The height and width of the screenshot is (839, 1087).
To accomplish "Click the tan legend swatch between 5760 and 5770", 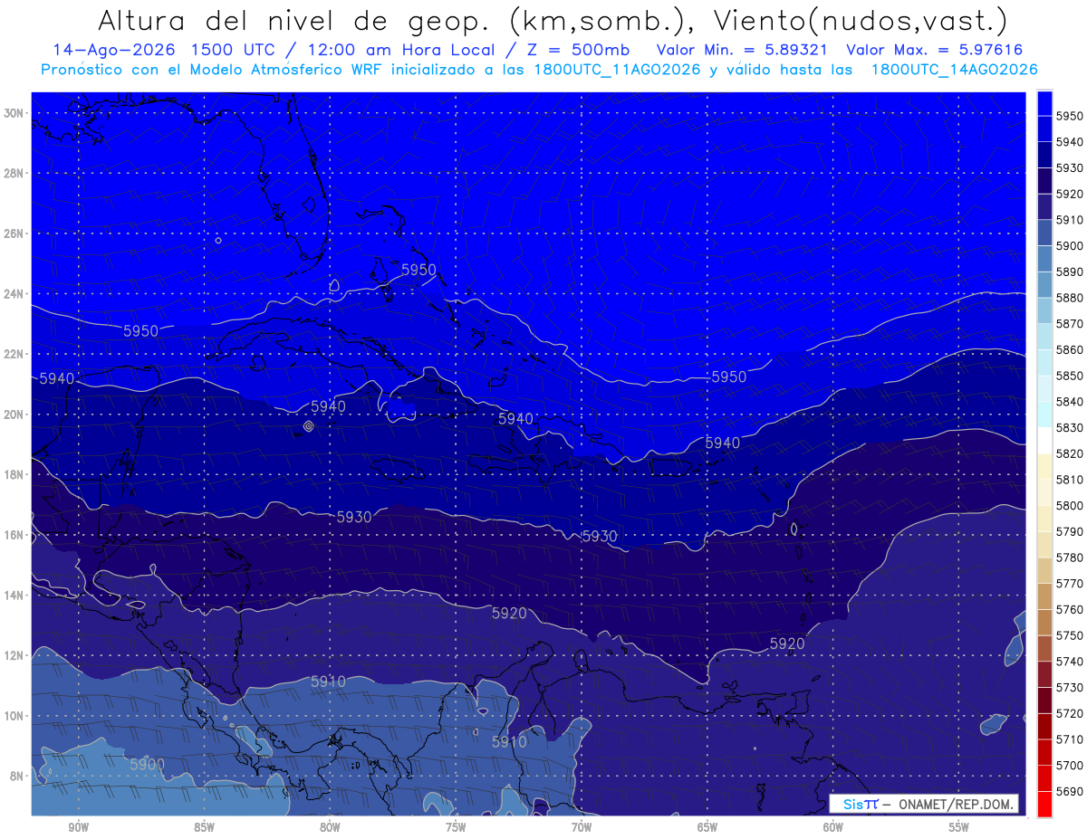I will click(x=1044, y=596).
